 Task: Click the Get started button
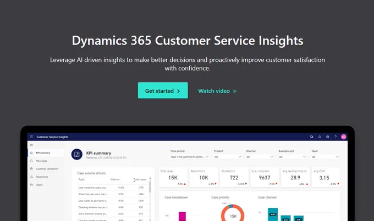pyautogui.click(x=163, y=90)
